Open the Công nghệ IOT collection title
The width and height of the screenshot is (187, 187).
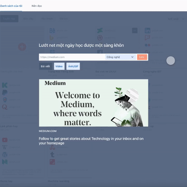pos(152,72)
